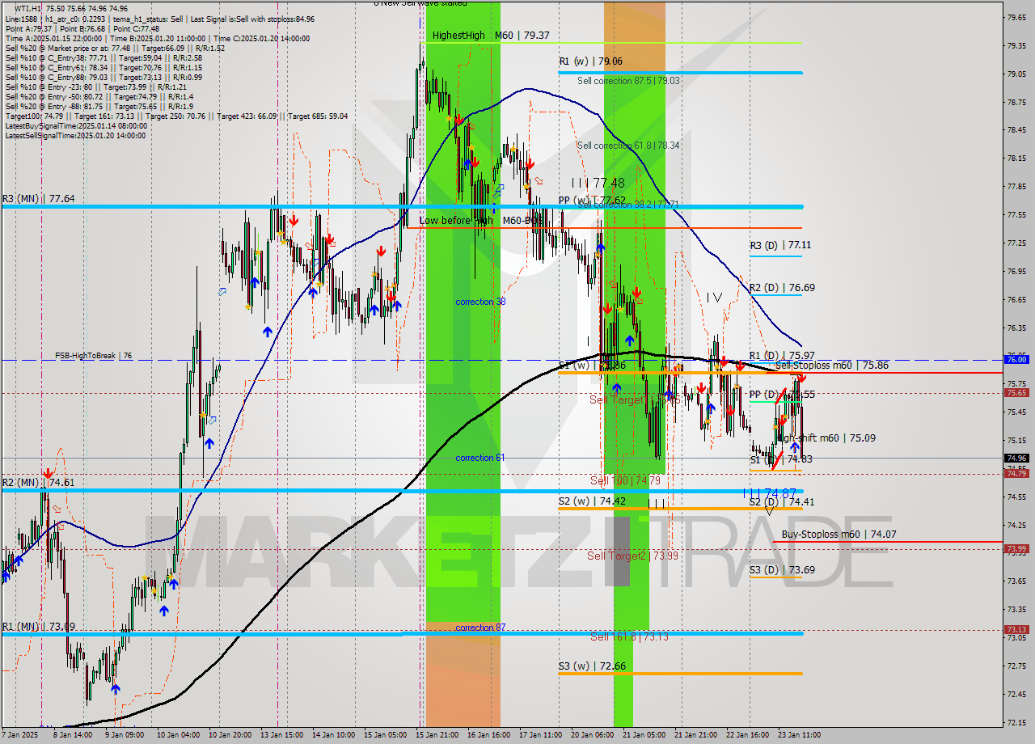This screenshot has height=744, width=1035.
Task: Click the R2 (MN) | 74.61 label
Action: pyautogui.click(x=39, y=483)
